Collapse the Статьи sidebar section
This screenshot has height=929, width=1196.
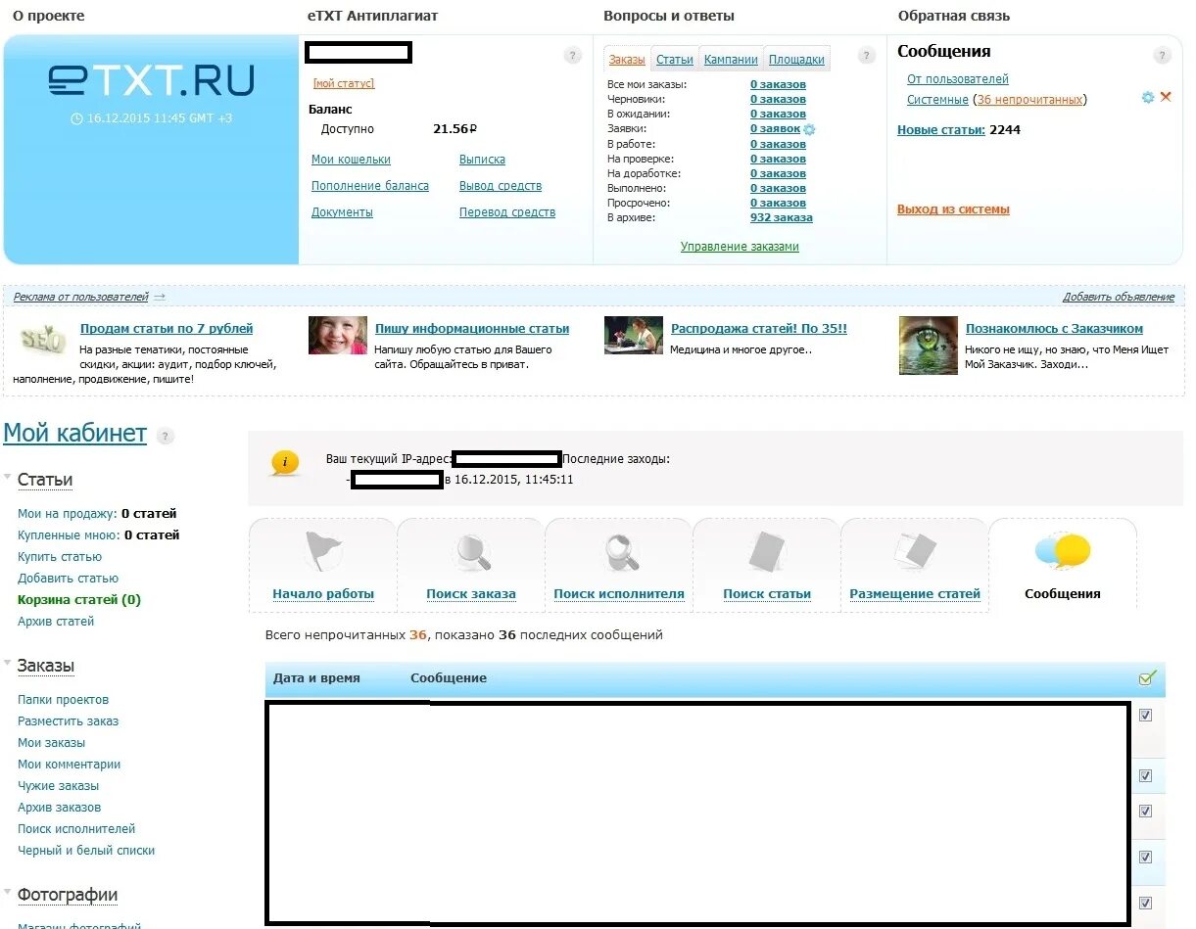click(x=8, y=478)
